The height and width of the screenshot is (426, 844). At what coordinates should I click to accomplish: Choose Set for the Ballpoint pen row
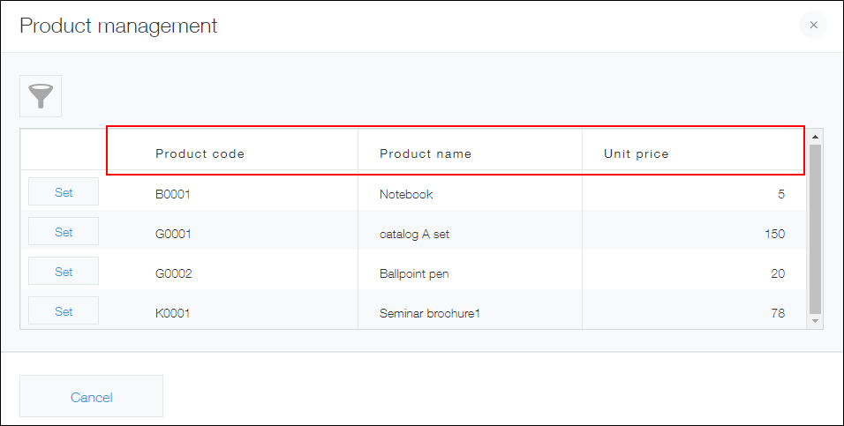click(x=64, y=272)
